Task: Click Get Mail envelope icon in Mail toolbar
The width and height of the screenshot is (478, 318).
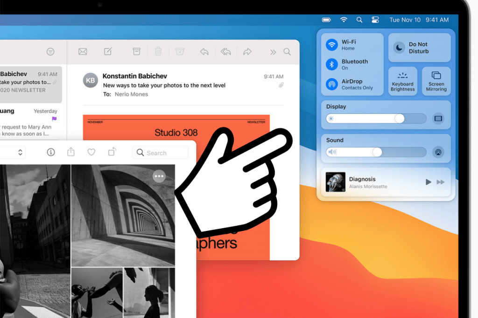Action: pyautogui.click(x=83, y=52)
